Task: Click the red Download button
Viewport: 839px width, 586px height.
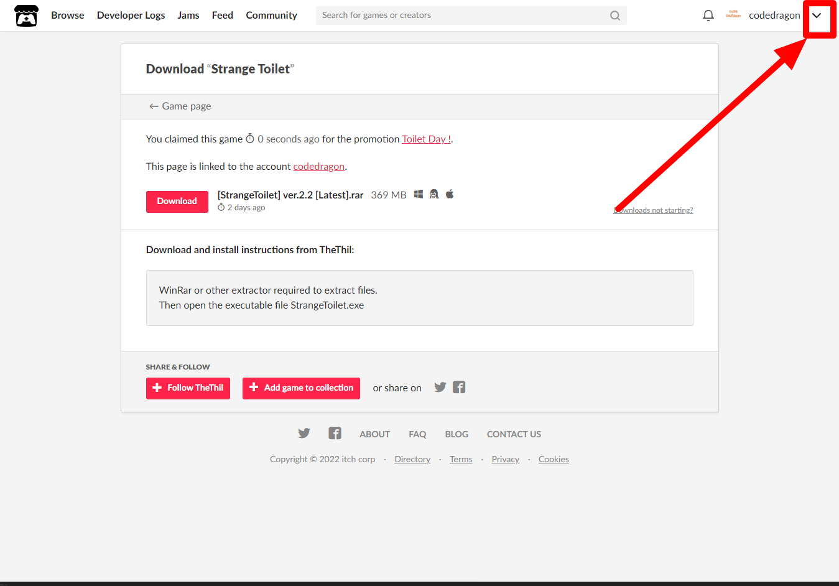Action: pos(177,202)
